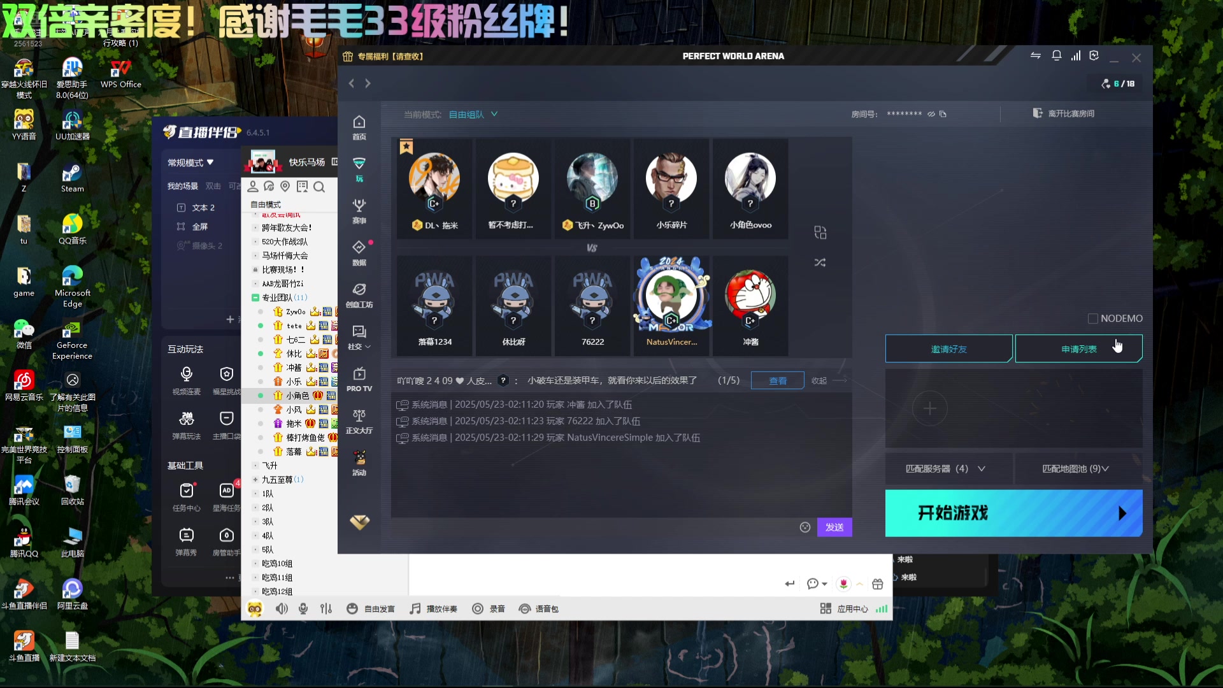The width and height of the screenshot is (1223, 688).
Task: Enable the NODEMO checkbox
Action: 1093,319
